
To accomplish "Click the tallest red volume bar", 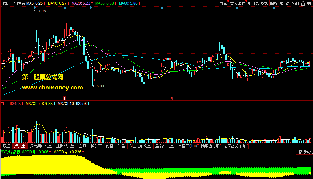I will click(34, 125).
